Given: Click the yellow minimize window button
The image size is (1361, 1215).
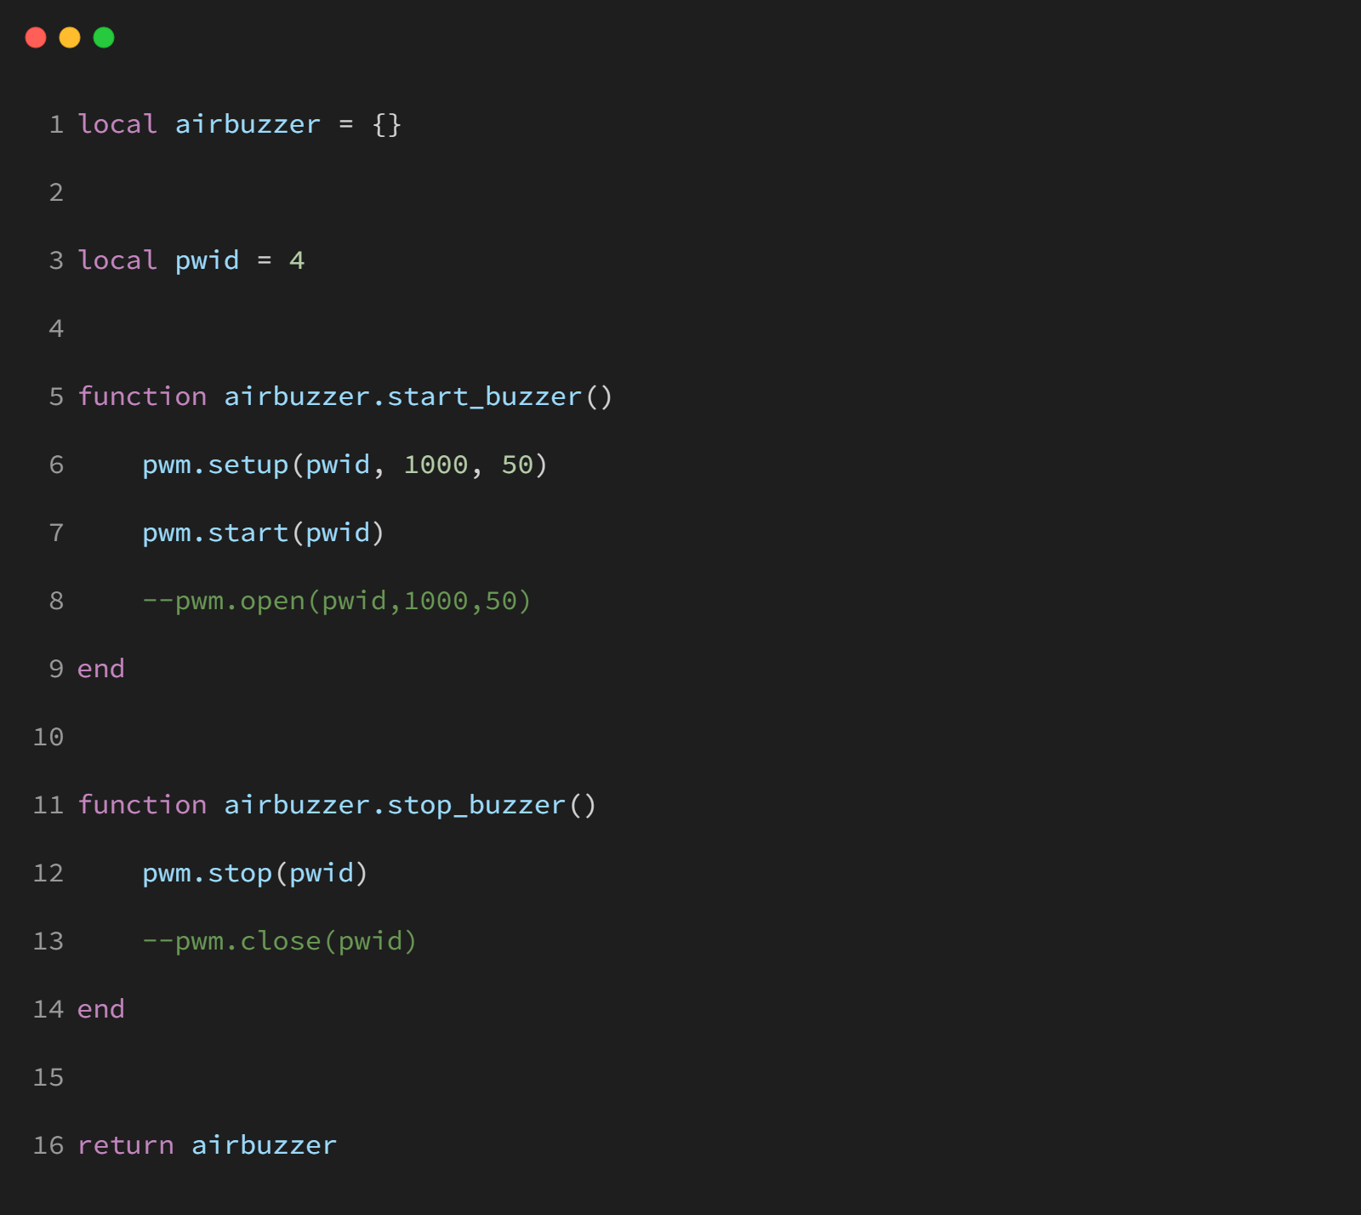Looking at the screenshot, I should pyautogui.click(x=70, y=37).
